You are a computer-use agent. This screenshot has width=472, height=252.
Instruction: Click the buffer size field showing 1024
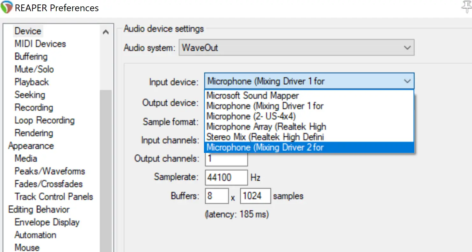pos(255,196)
